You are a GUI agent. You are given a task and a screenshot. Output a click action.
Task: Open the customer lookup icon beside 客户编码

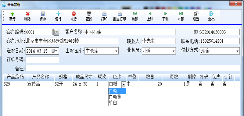point(56,32)
